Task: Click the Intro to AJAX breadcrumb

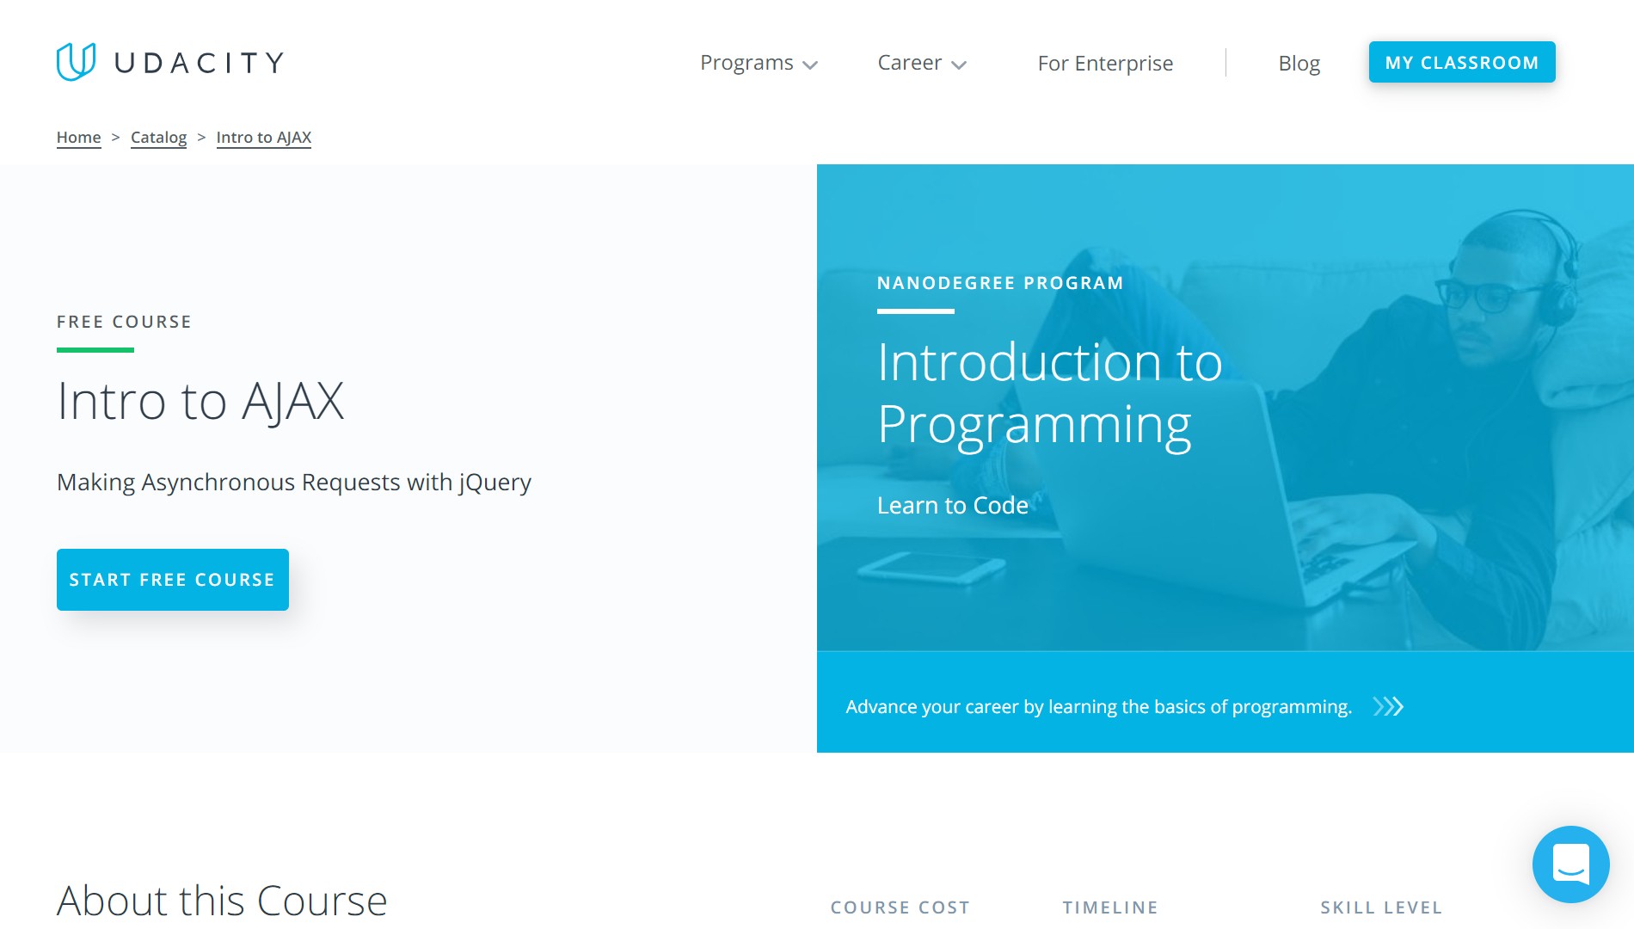Action: point(263,138)
